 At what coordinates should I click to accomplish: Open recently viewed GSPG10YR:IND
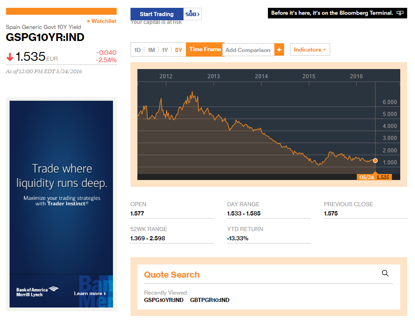point(164,300)
